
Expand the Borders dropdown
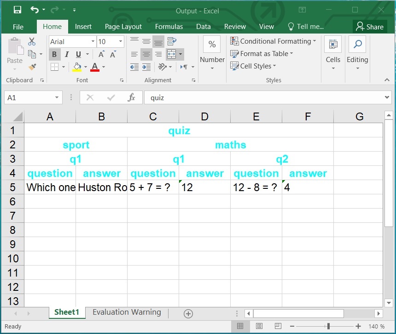[x=63, y=67]
